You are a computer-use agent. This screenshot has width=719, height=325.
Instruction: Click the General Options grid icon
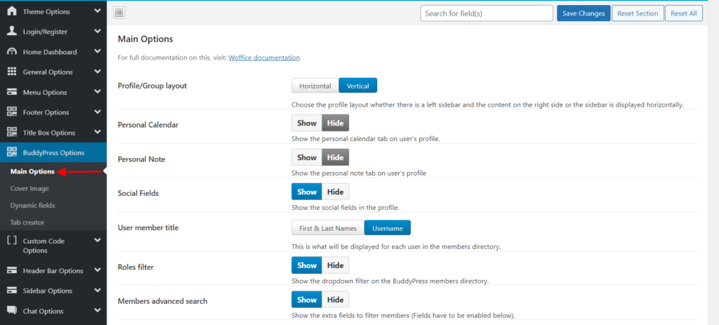coord(11,72)
